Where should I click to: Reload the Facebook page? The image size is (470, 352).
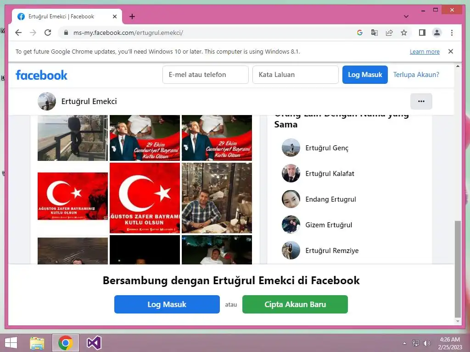tap(48, 33)
